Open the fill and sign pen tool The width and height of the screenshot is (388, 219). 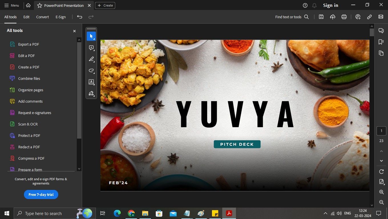pos(91,93)
